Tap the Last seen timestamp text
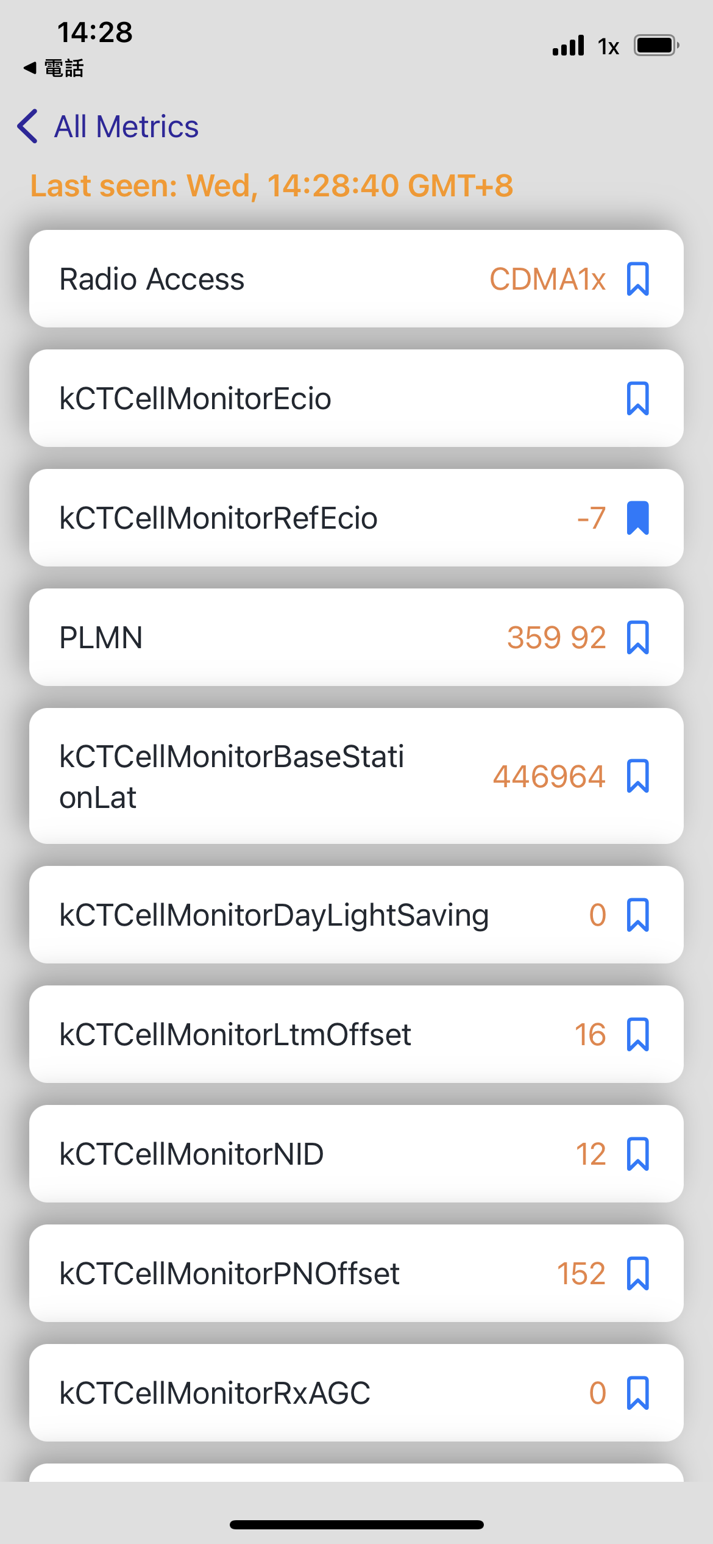 point(272,185)
